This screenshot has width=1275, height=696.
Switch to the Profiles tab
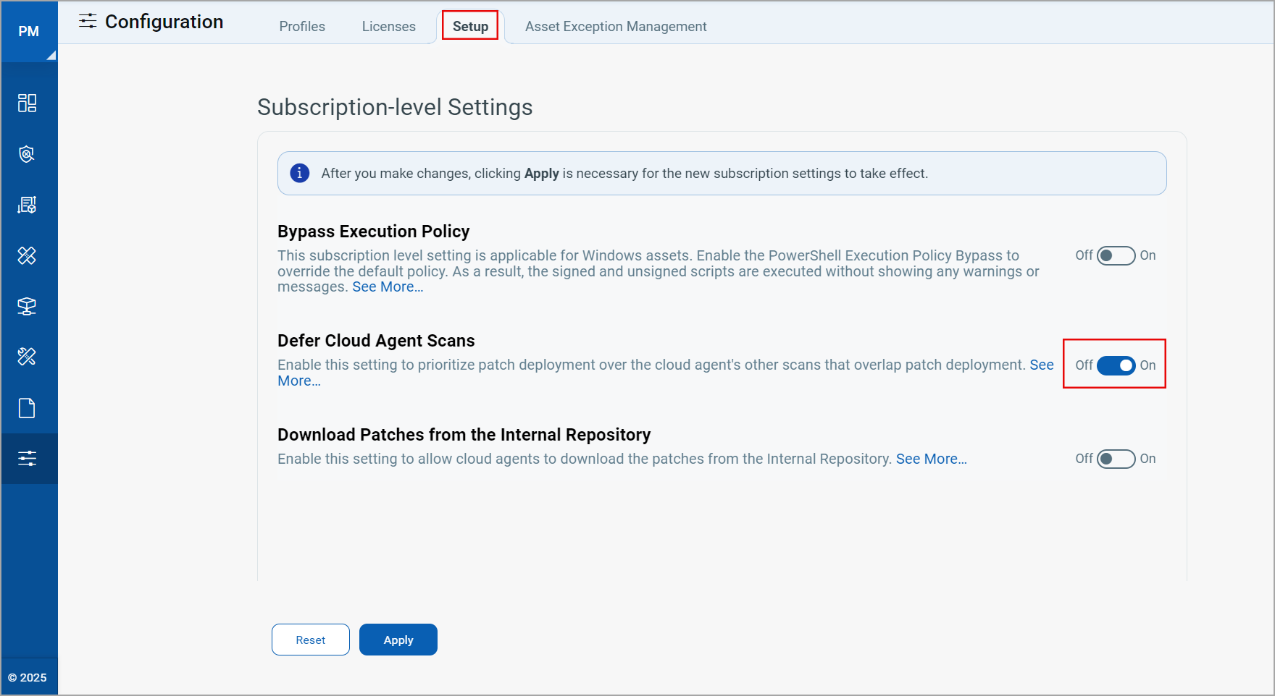pos(302,26)
